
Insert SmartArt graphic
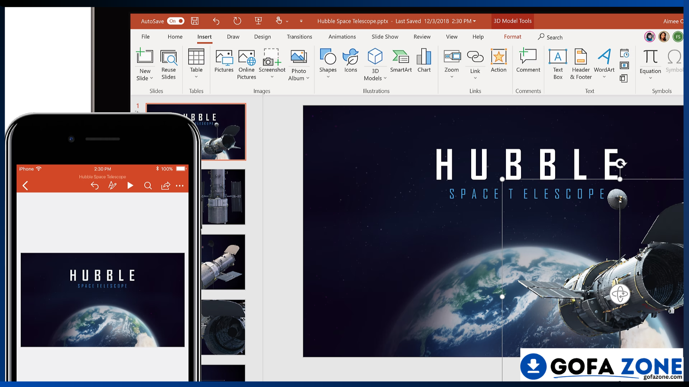point(400,61)
